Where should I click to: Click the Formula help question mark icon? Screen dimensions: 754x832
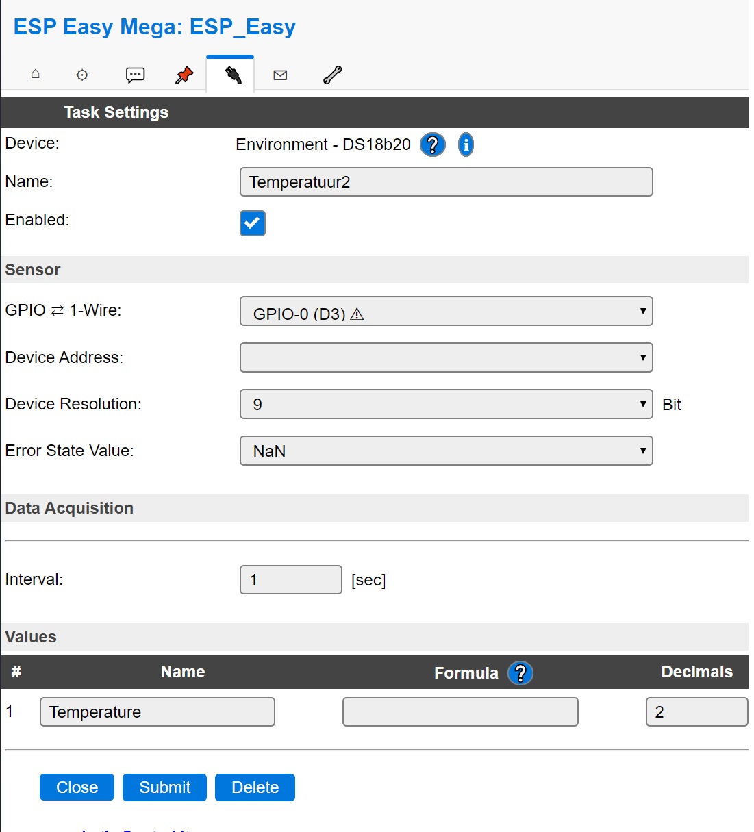520,673
